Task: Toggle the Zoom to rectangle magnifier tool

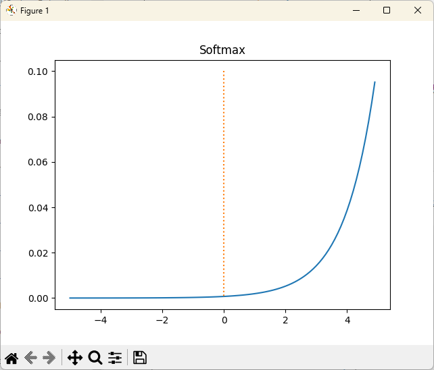Action: (95, 358)
